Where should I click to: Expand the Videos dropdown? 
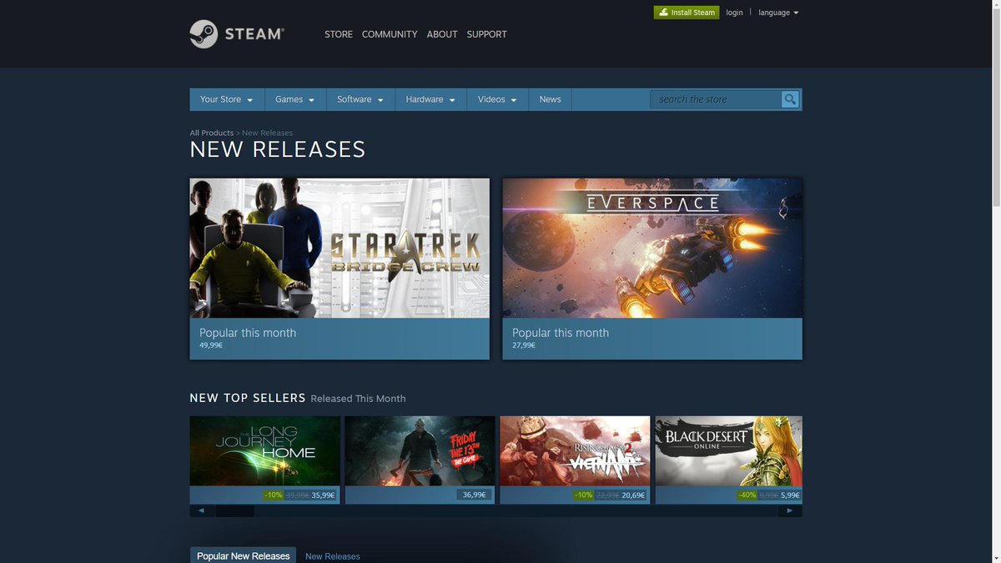pos(497,99)
